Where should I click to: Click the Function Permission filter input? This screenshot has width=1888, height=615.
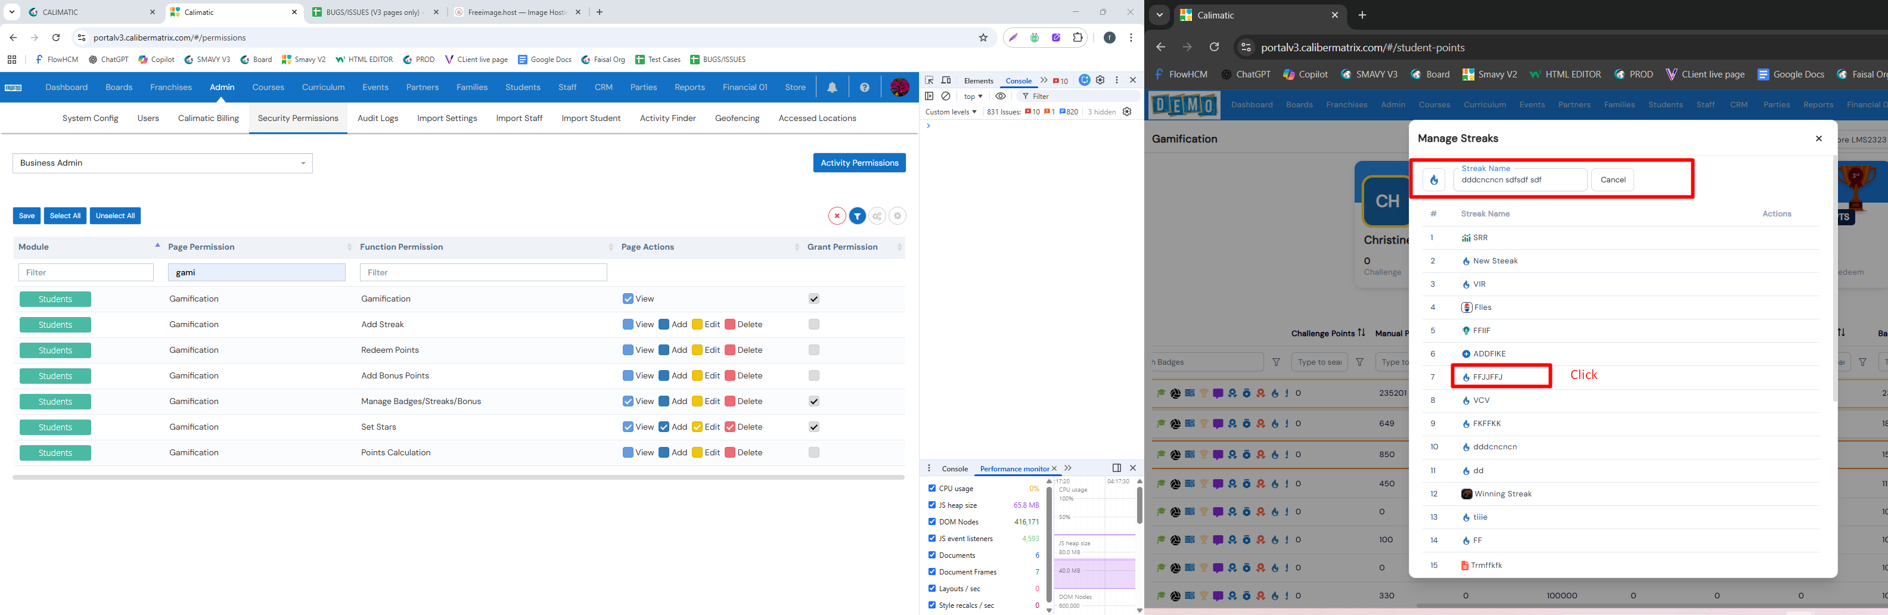(x=483, y=273)
